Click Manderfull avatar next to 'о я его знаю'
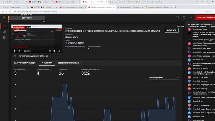This screenshot has height=121, width=215. coord(189,48)
